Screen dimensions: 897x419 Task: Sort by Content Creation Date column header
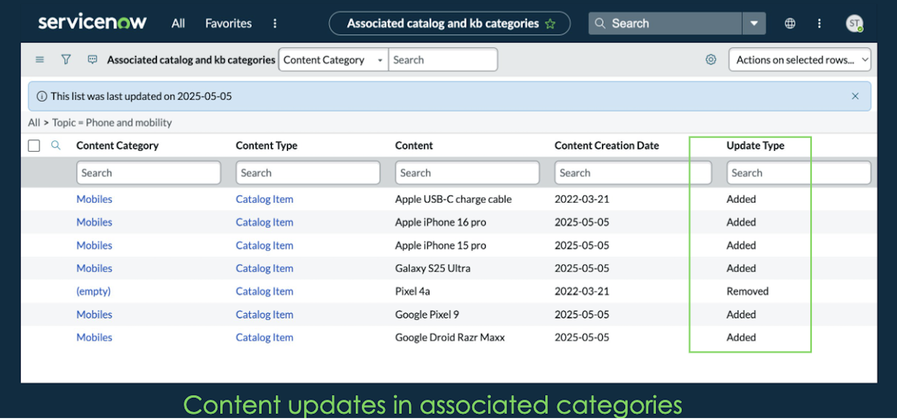click(607, 146)
